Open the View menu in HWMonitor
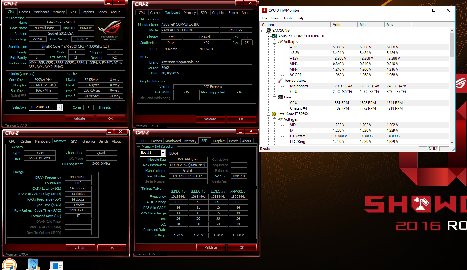The width and height of the screenshot is (467, 270). pyautogui.click(x=275, y=18)
